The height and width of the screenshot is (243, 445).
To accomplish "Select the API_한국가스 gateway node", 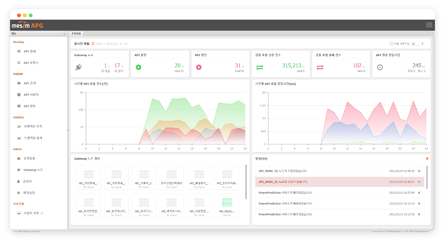I will (144, 206).
